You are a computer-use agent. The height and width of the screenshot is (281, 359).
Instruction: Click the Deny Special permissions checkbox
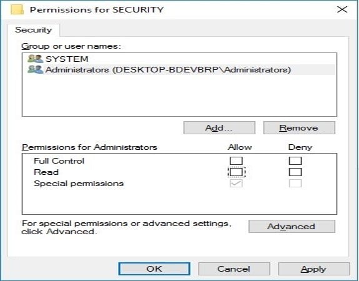pyautogui.click(x=295, y=183)
